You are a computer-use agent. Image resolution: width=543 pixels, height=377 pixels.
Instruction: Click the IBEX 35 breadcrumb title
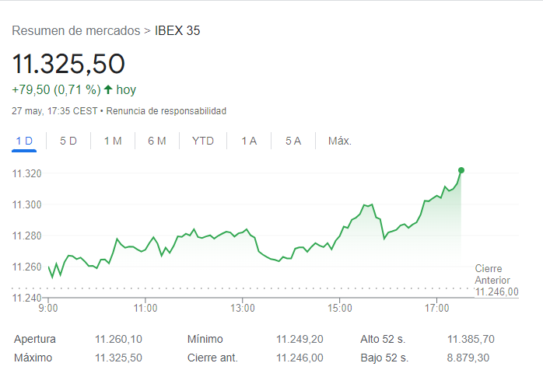click(177, 31)
